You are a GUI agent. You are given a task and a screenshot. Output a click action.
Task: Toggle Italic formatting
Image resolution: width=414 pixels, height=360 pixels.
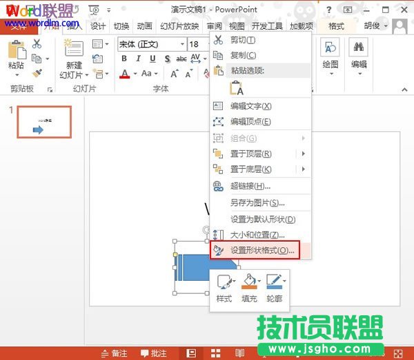(139, 59)
